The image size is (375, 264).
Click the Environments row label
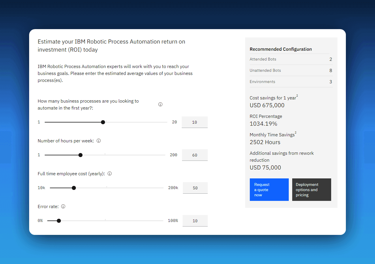pos(262,82)
